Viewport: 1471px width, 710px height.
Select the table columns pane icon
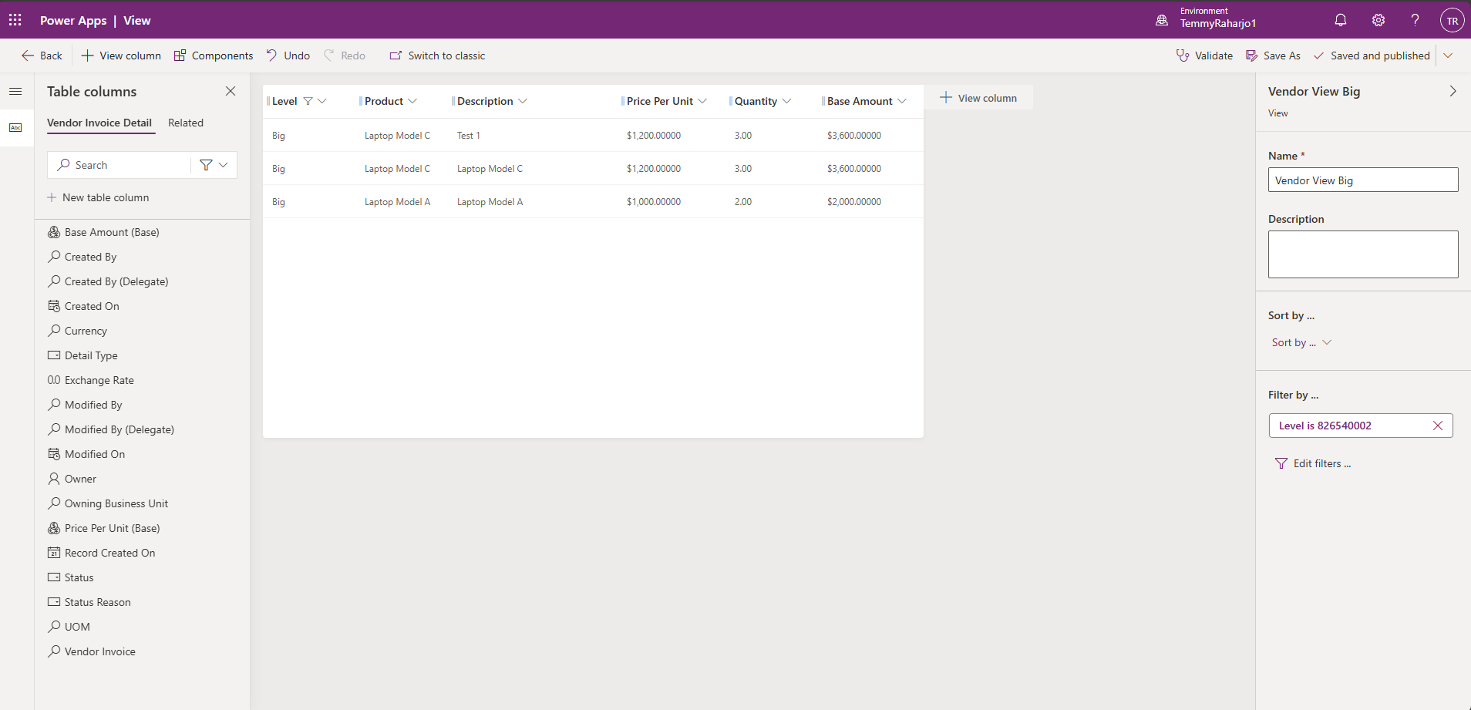tap(15, 127)
